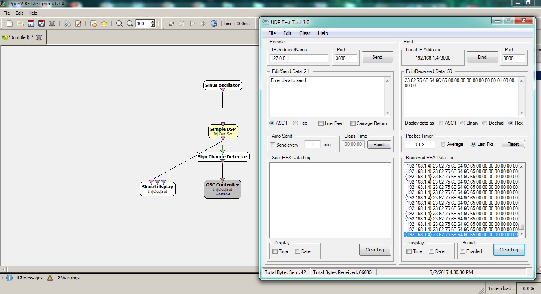Save the scenario with floppy disk icon

click(30, 24)
